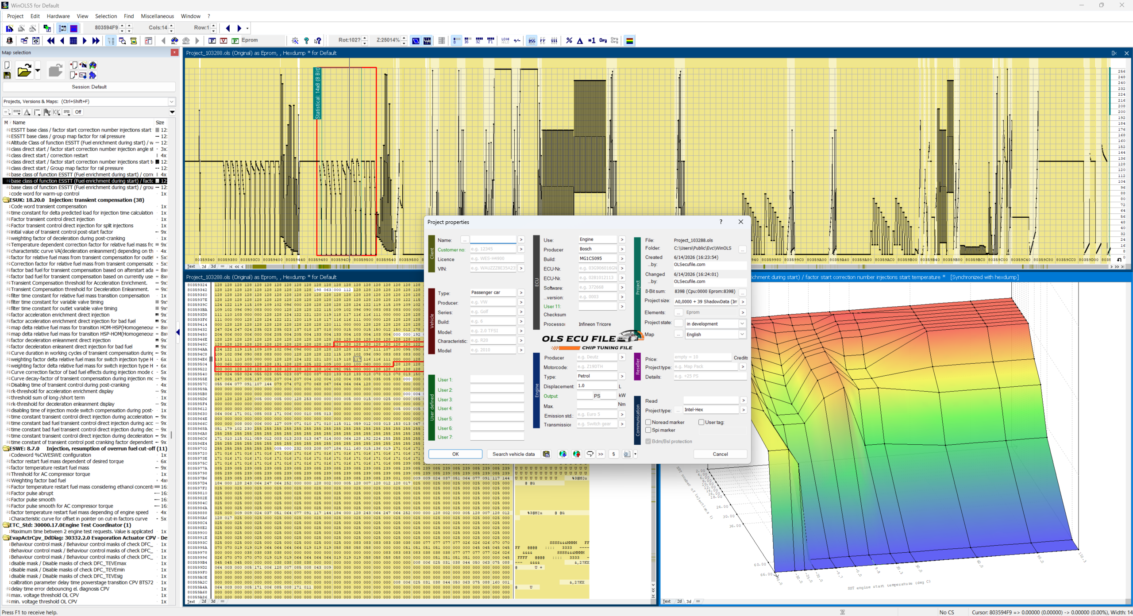Click the red V version frame icon
Image resolution: width=1133 pixels, height=616 pixels.
(224, 41)
